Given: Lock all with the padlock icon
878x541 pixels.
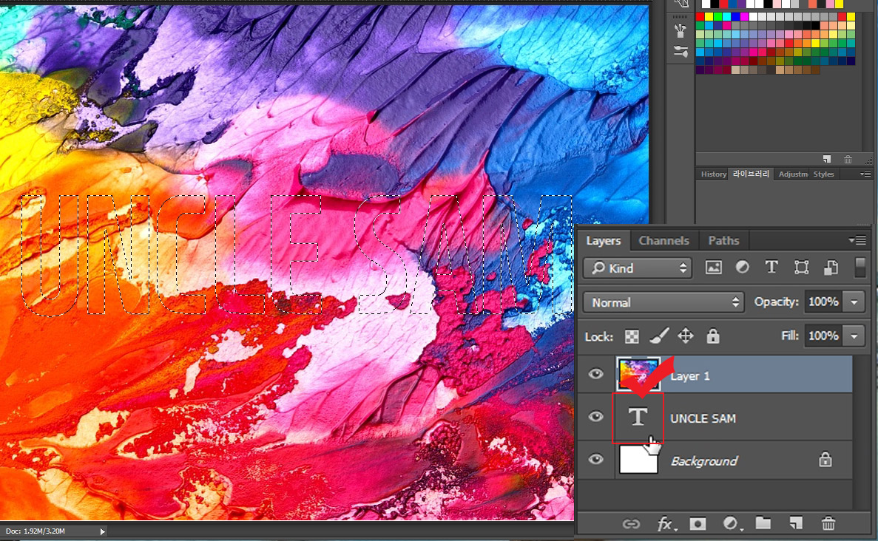Looking at the screenshot, I should (712, 336).
